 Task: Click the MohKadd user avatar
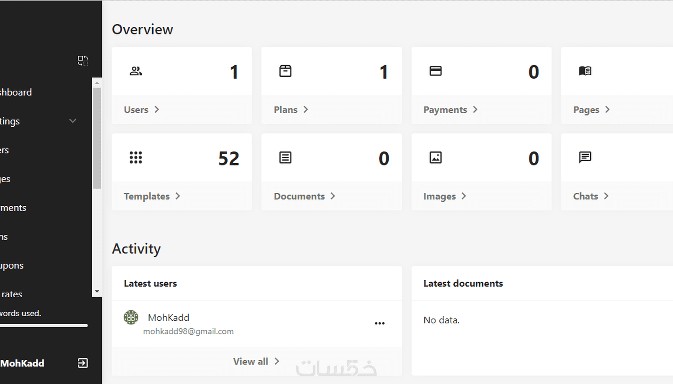pos(131,317)
